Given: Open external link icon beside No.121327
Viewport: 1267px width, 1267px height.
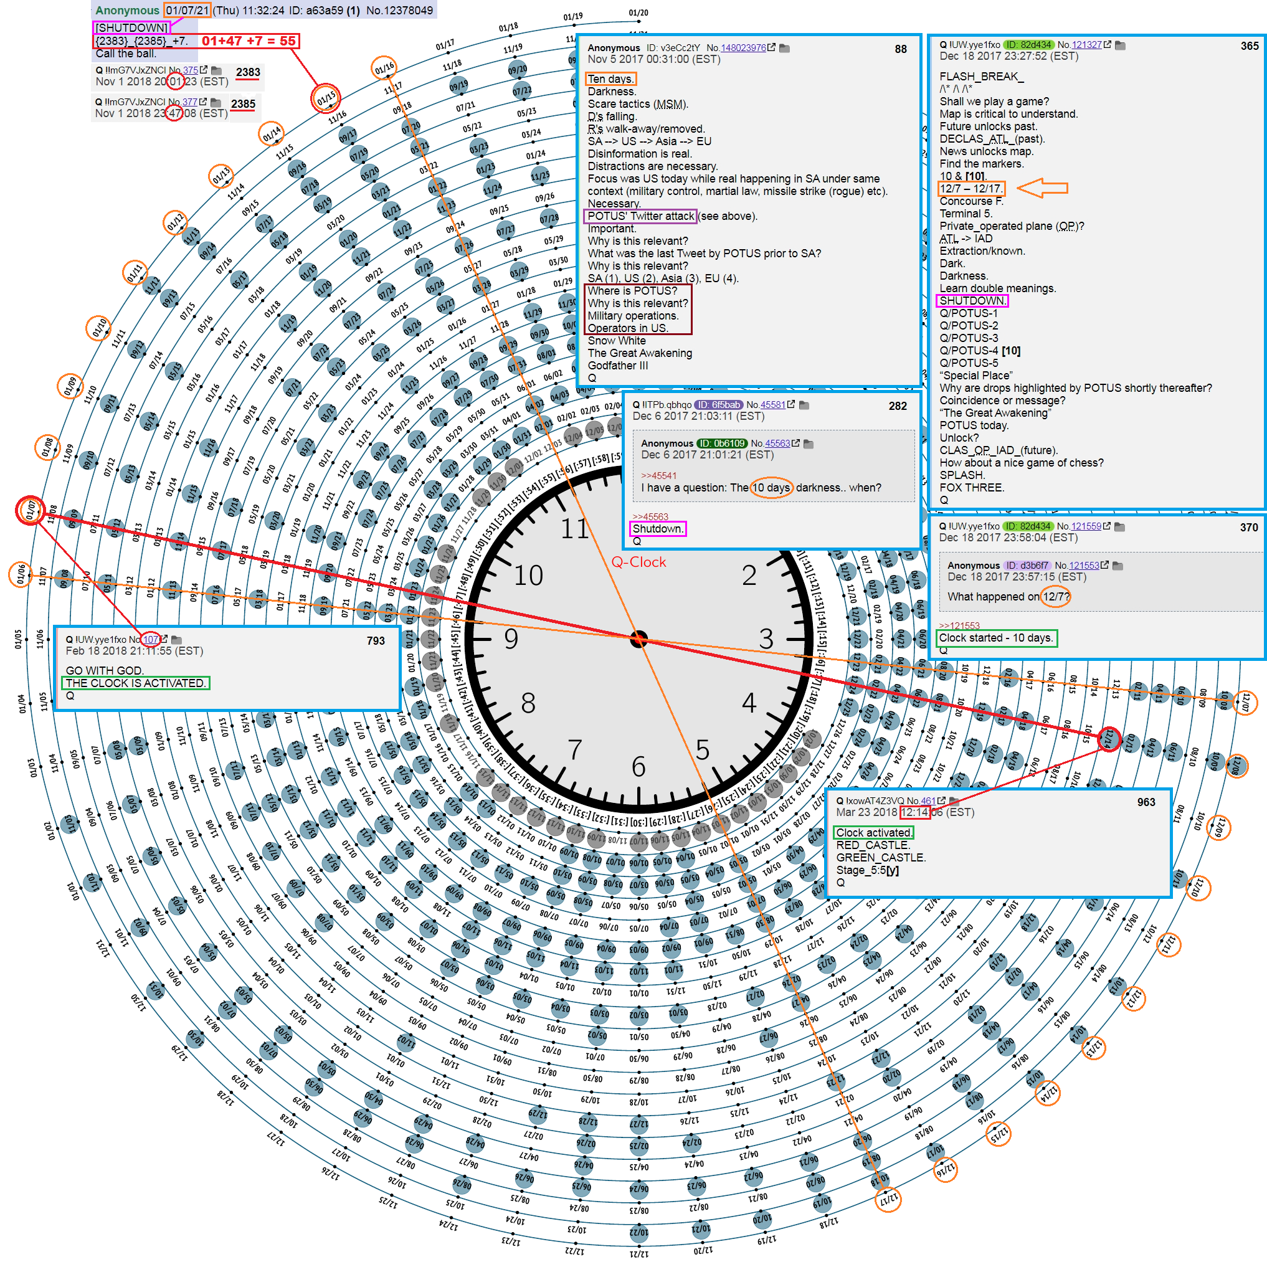Looking at the screenshot, I should tap(1108, 45).
